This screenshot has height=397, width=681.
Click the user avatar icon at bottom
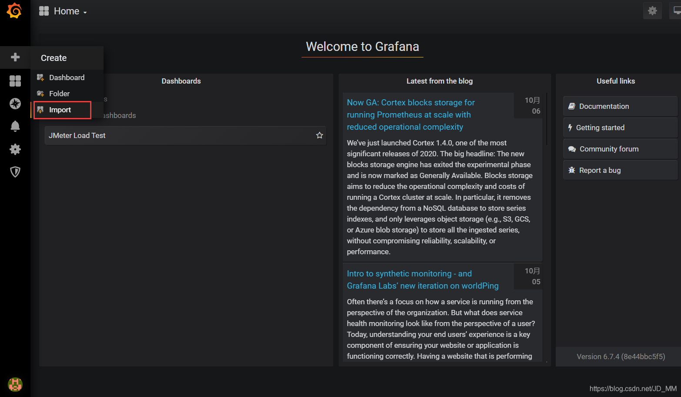(x=15, y=384)
